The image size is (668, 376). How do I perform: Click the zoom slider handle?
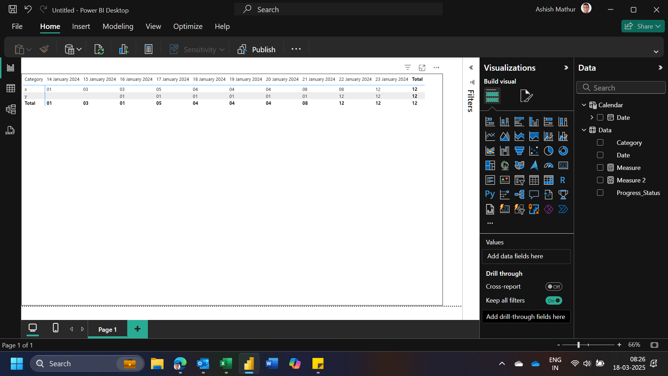click(579, 345)
